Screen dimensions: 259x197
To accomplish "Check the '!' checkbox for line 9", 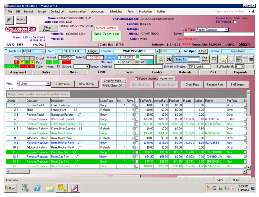I will (x=137, y=143).
